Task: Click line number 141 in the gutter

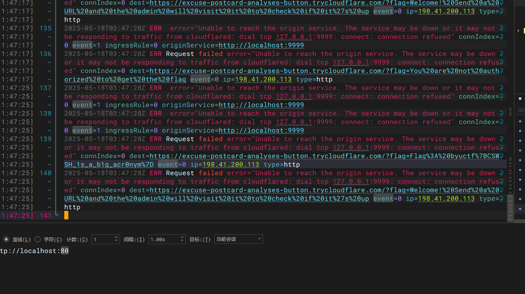Action: [x=46, y=215]
